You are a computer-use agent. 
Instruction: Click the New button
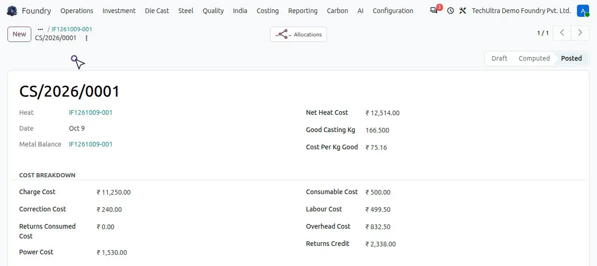(19, 34)
